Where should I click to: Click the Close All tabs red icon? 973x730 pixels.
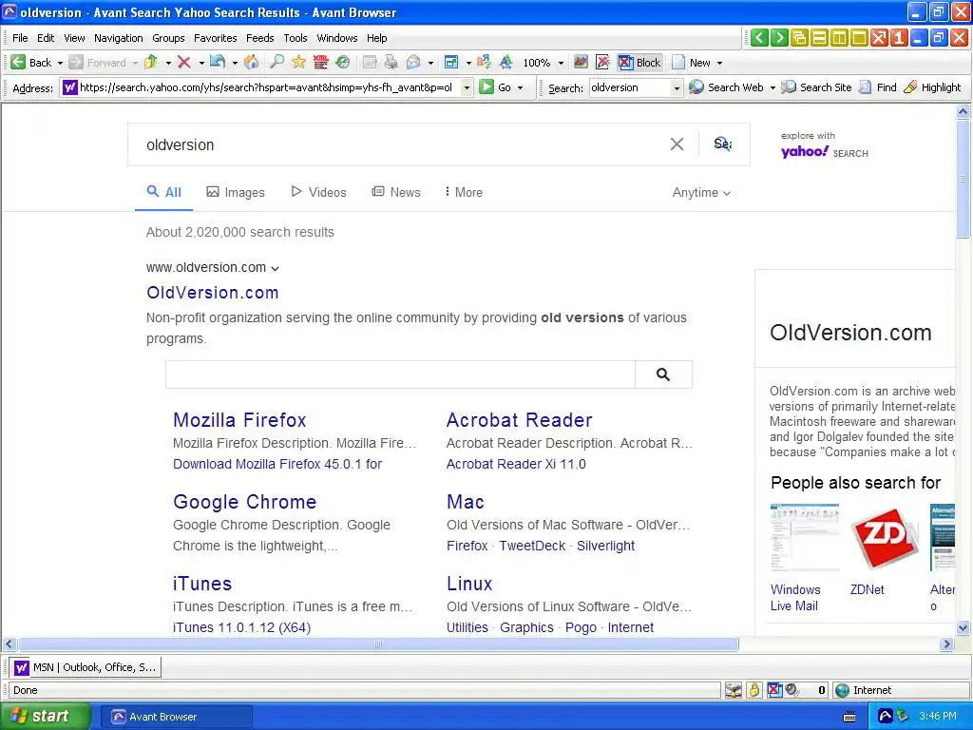coord(879,38)
